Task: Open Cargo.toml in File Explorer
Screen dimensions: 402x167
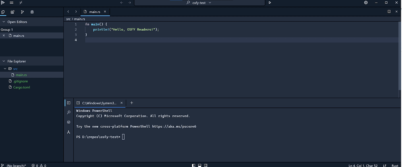Action: click(22, 87)
